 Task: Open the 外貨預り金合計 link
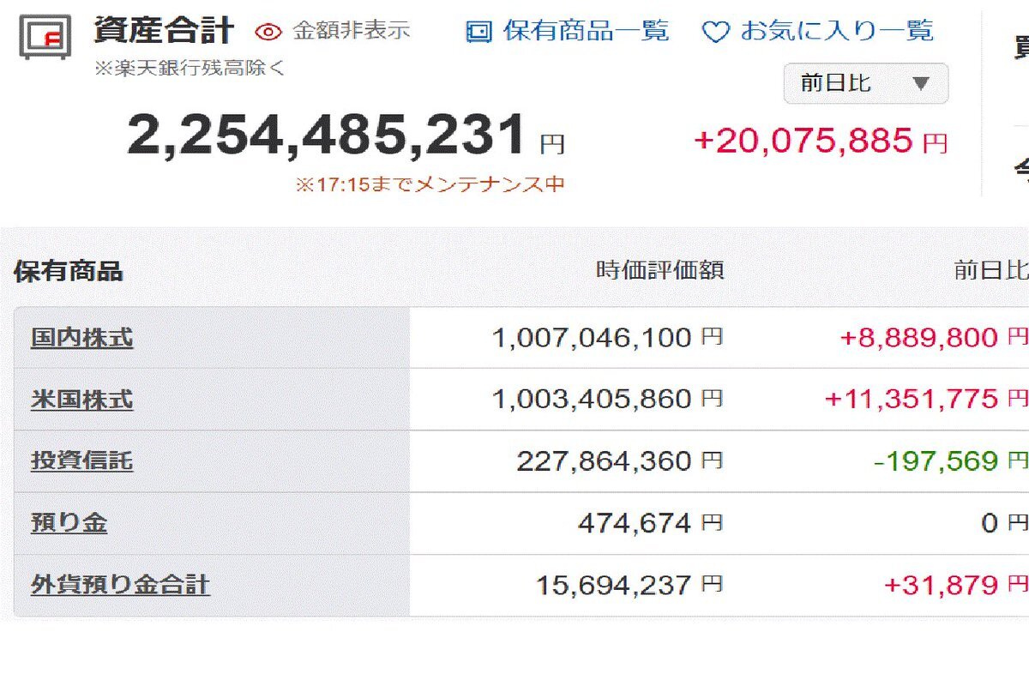(120, 585)
